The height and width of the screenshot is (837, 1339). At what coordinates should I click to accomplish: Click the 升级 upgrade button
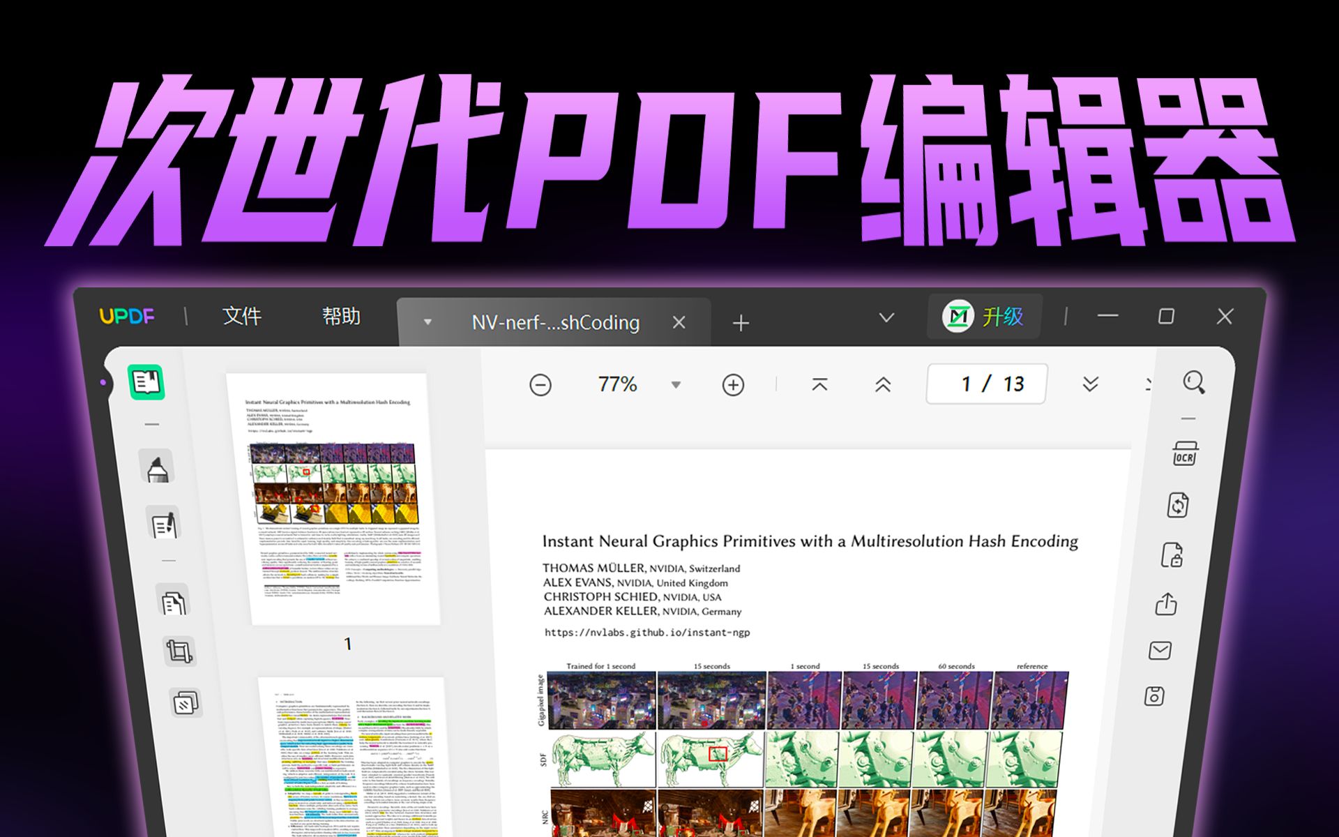point(983,316)
